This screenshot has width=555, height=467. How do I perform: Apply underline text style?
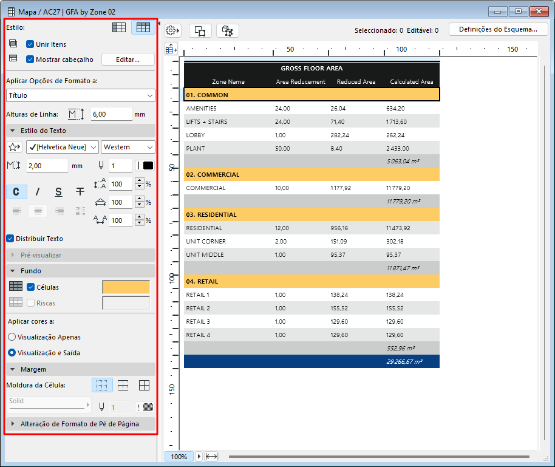(x=58, y=192)
